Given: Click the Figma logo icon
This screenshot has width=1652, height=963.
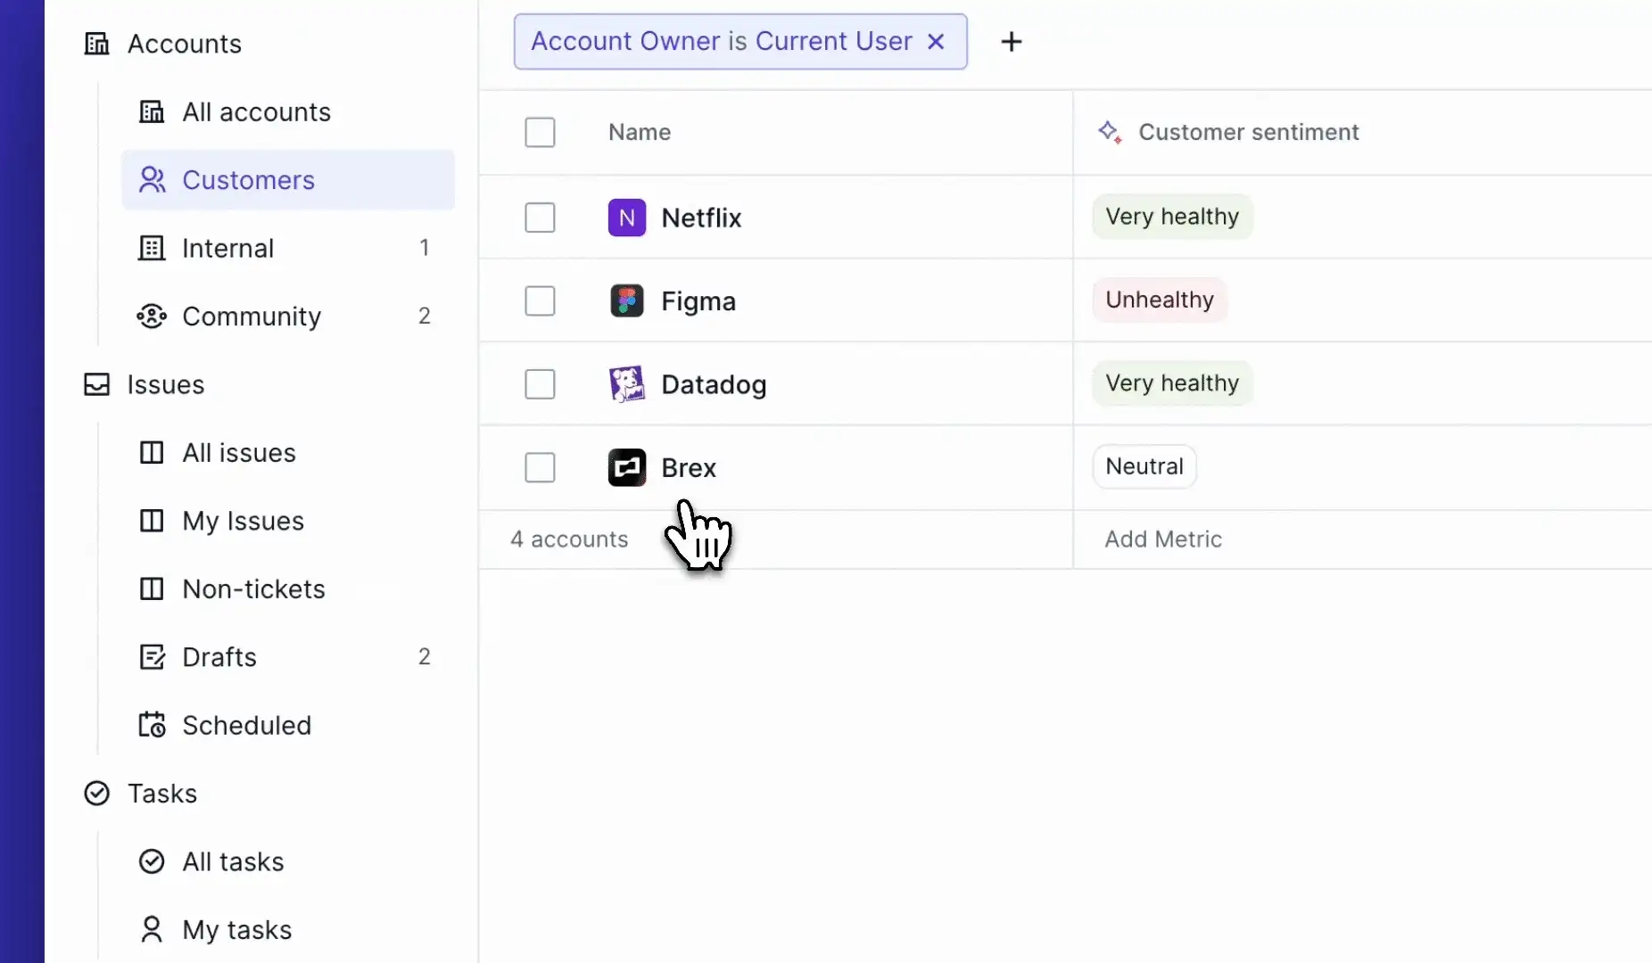Looking at the screenshot, I should coord(627,301).
